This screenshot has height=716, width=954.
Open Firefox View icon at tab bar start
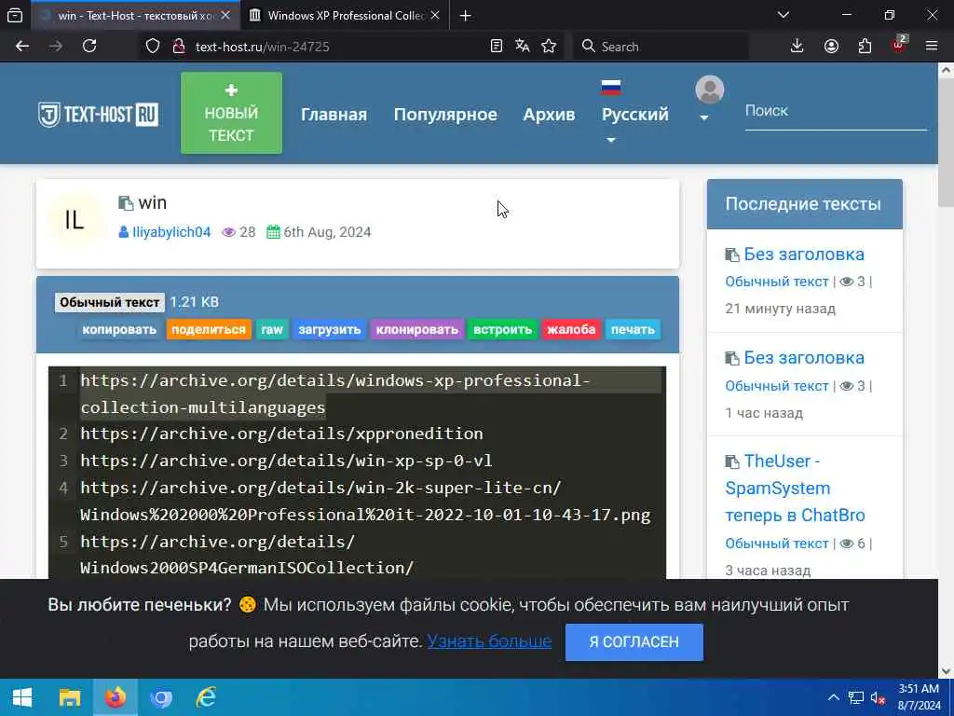pos(15,16)
